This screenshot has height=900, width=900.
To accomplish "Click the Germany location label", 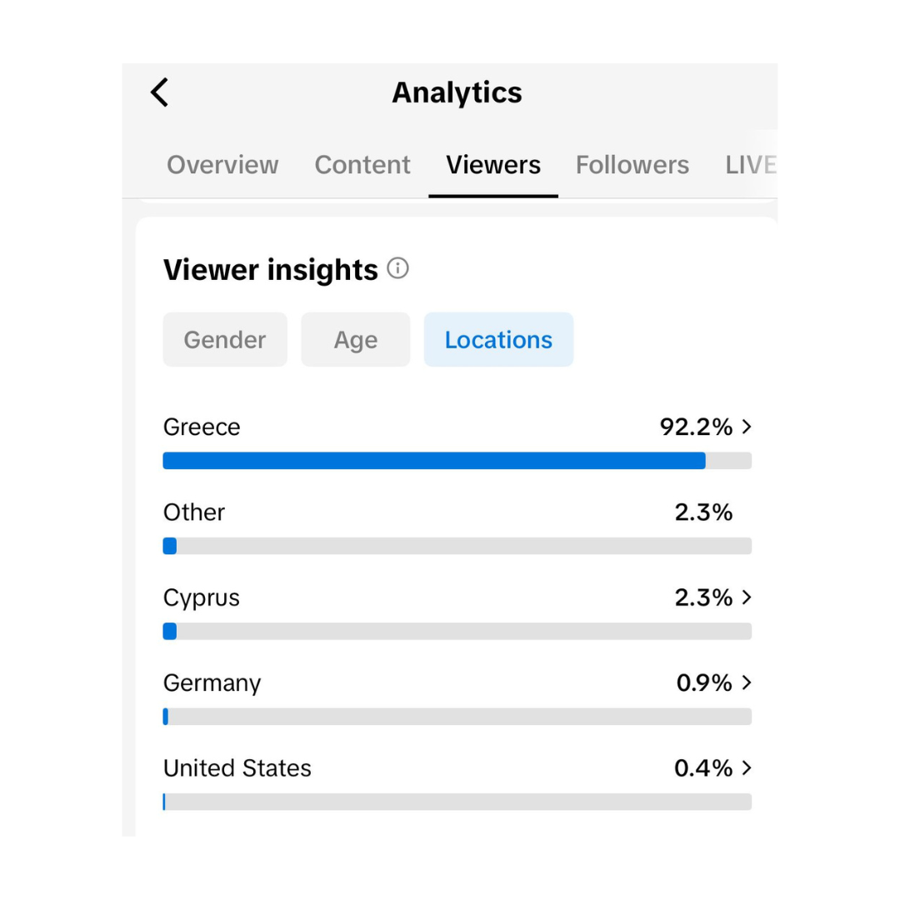I will [x=212, y=683].
